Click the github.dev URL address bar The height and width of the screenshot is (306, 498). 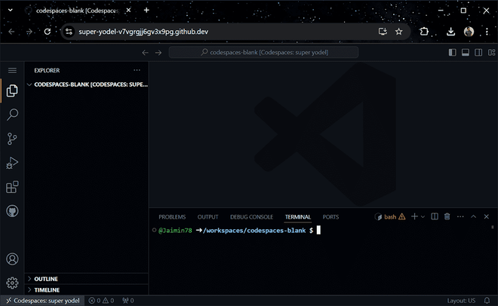[143, 32]
